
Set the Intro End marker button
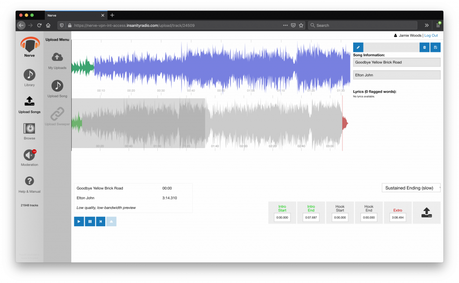click(x=311, y=208)
